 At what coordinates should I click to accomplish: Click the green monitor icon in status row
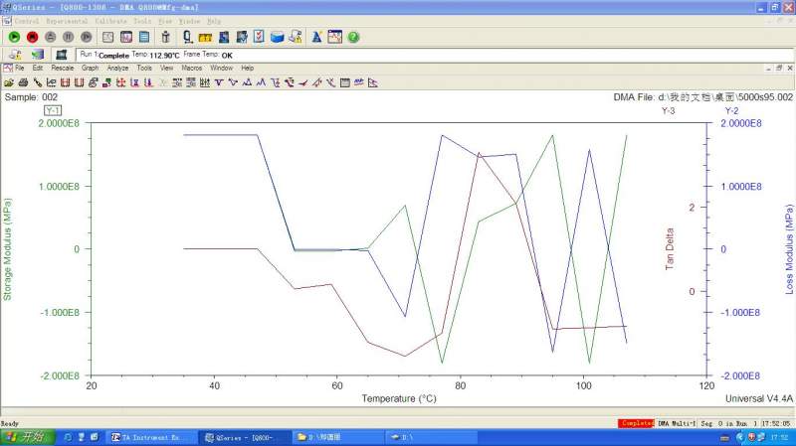38,55
